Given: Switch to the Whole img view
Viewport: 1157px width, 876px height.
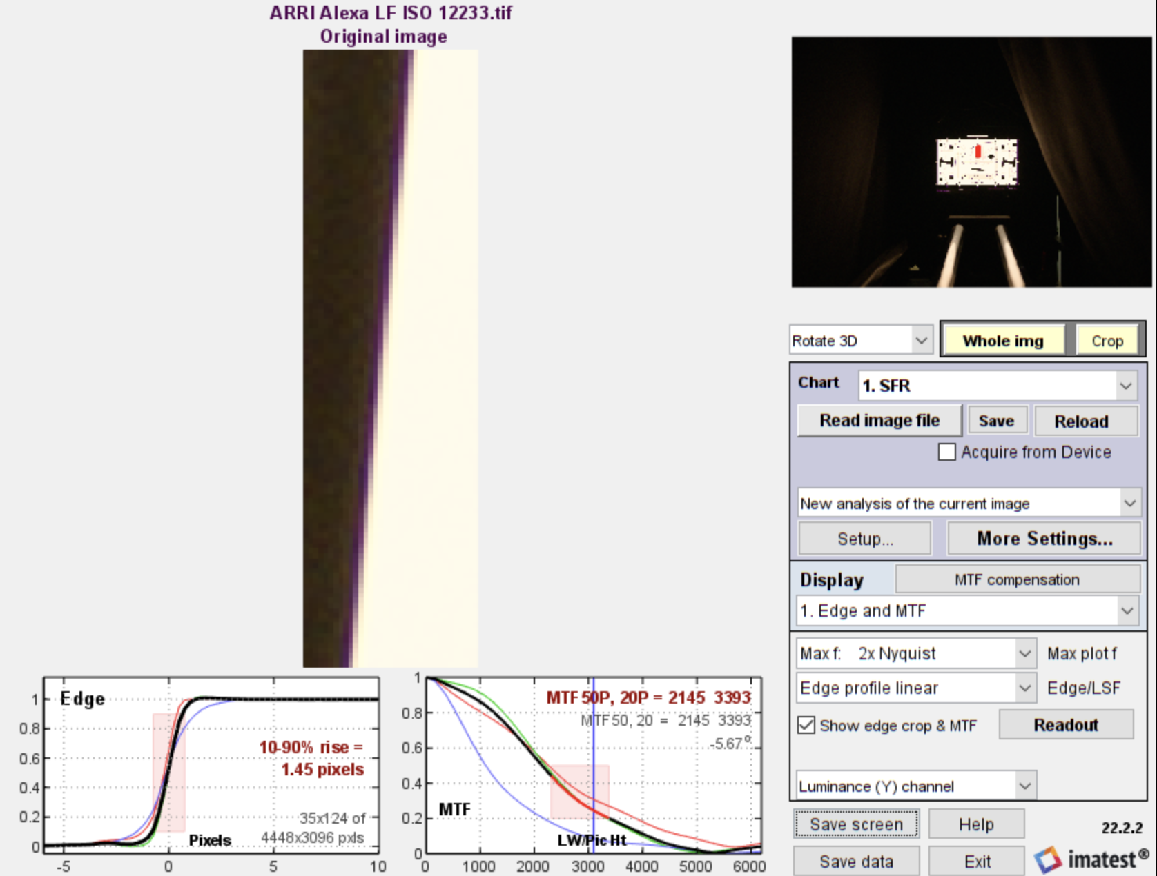Looking at the screenshot, I should [x=1002, y=339].
